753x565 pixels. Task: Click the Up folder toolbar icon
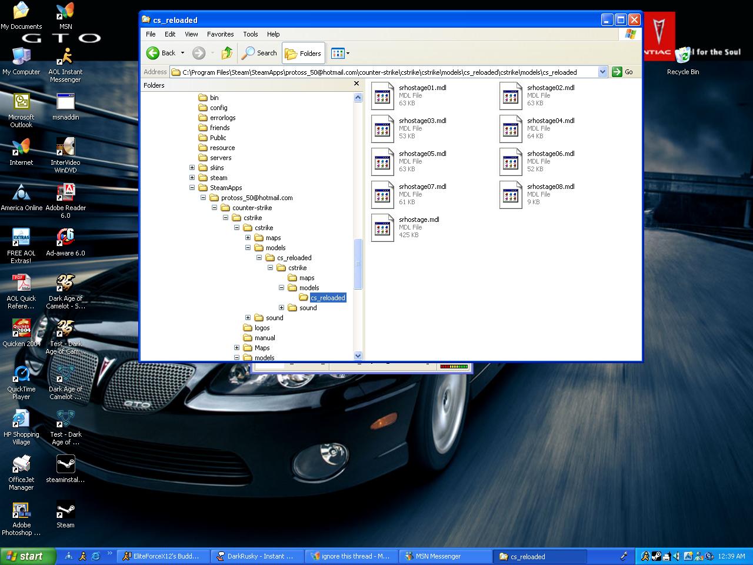tap(227, 53)
